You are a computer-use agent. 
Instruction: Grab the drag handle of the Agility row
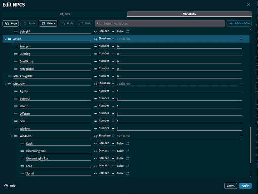click(x=16, y=91)
